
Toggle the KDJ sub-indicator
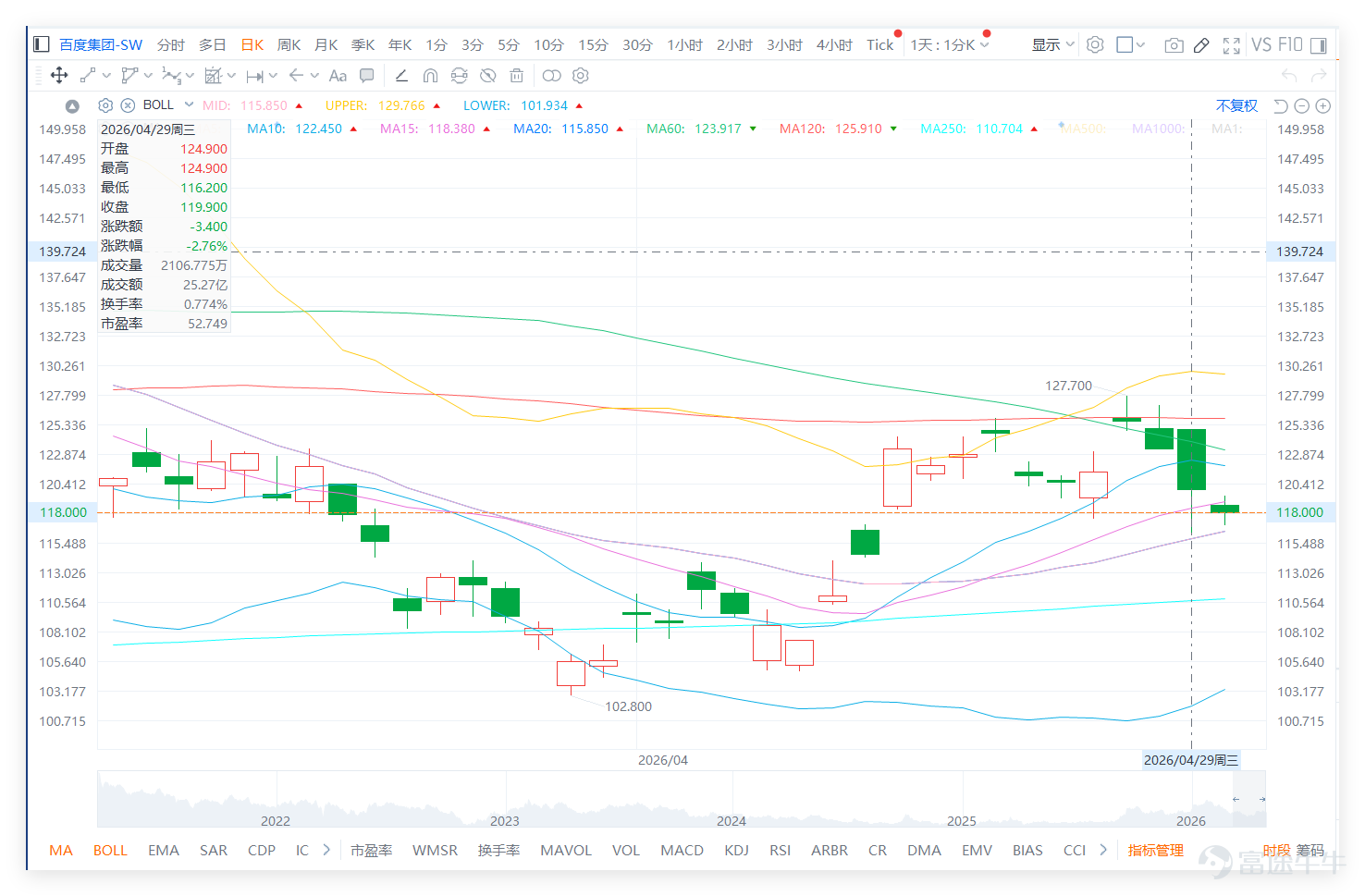[x=737, y=850]
